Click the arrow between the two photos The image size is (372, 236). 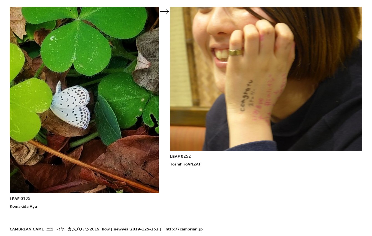165,11
